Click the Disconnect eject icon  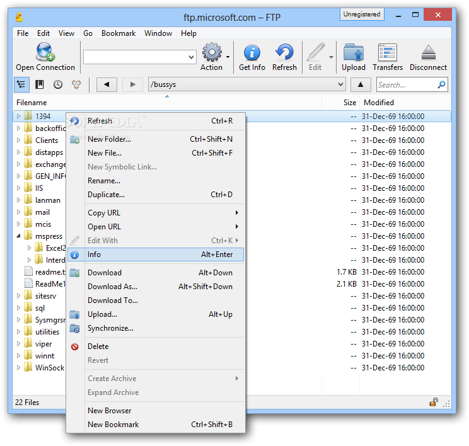point(428,53)
